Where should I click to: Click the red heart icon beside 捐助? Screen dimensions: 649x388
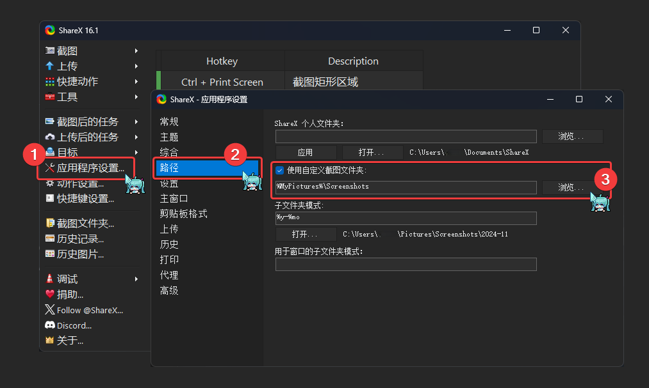point(50,294)
